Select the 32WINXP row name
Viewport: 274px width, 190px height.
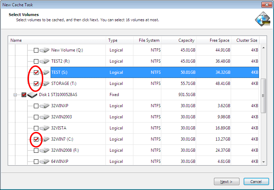pos(60,106)
